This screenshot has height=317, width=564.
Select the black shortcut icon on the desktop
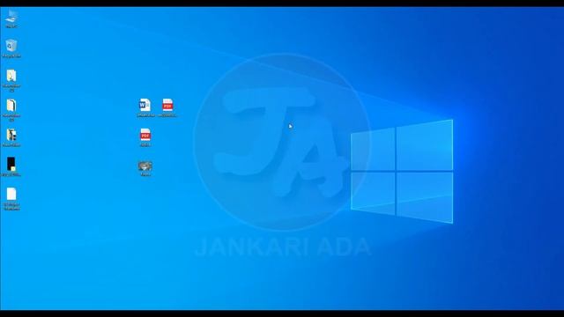(x=11, y=165)
